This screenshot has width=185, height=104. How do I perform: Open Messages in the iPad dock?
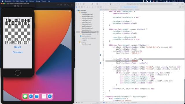(25, 96)
